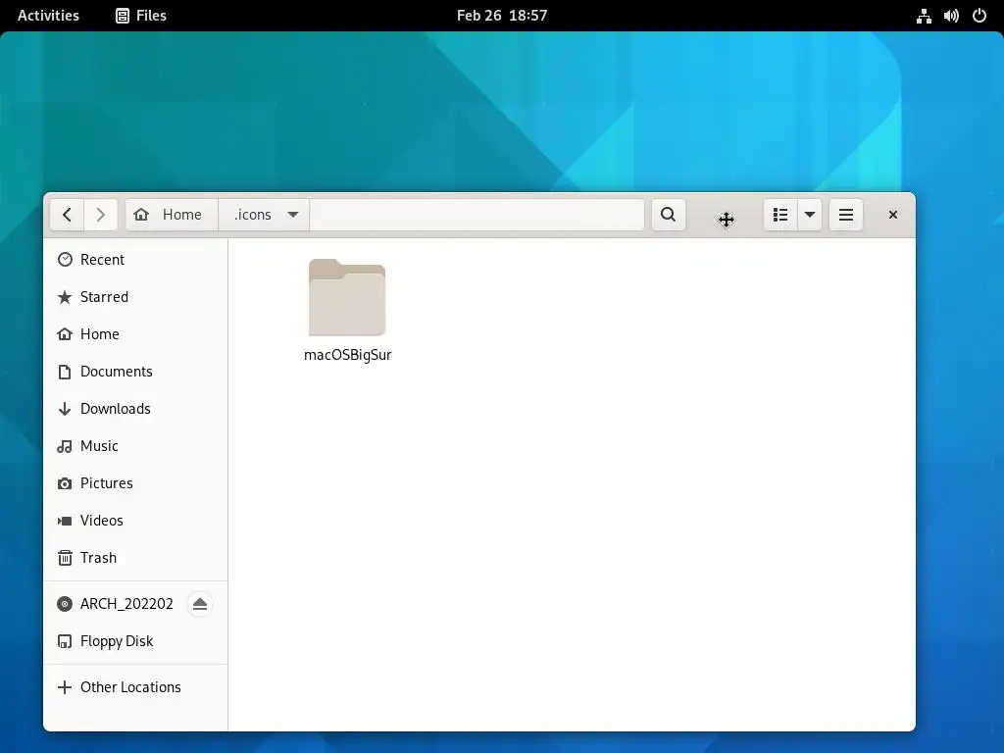Click the power icon in top bar
Viewport: 1004px width, 753px height.
[979, 16]
